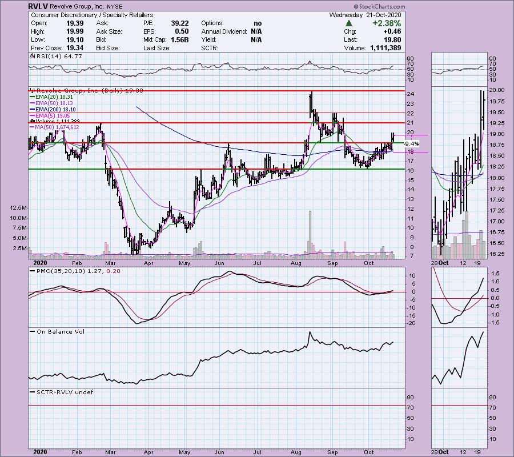The image size is (514, 457).
Task: Click the Annual Dividend label
Action: (x=224, y=31)
